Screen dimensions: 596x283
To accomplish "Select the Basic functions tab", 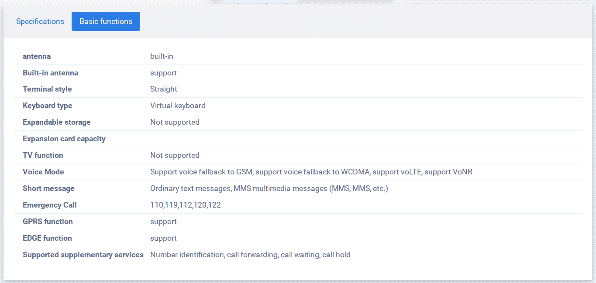I will (x=106, y=21).
